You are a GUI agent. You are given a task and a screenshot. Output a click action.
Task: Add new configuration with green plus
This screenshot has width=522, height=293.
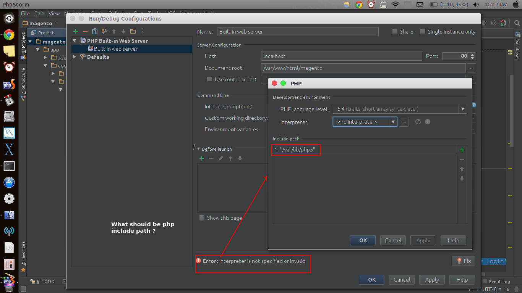coord(76,31)
